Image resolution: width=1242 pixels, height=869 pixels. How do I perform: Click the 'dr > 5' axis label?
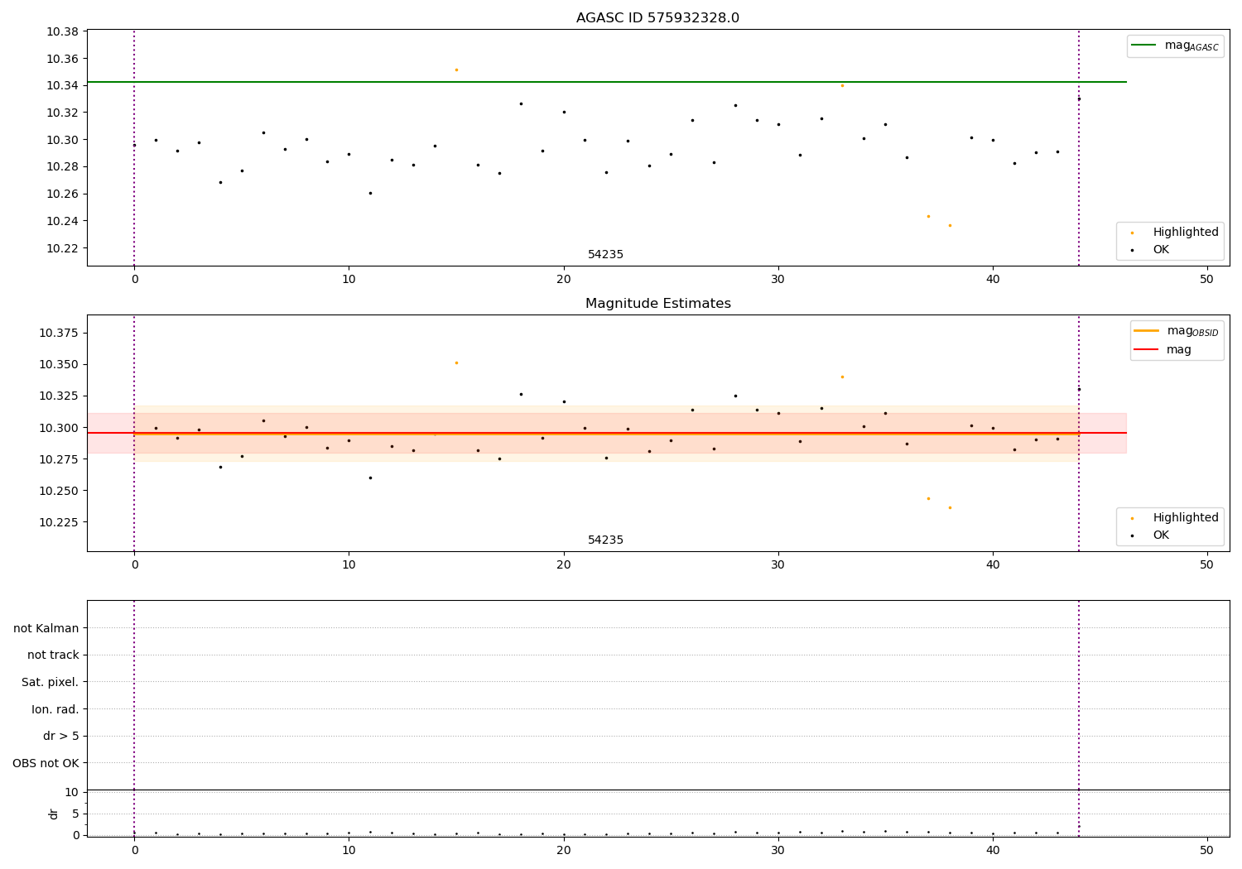pyautogui.click(x=61, y=736)
